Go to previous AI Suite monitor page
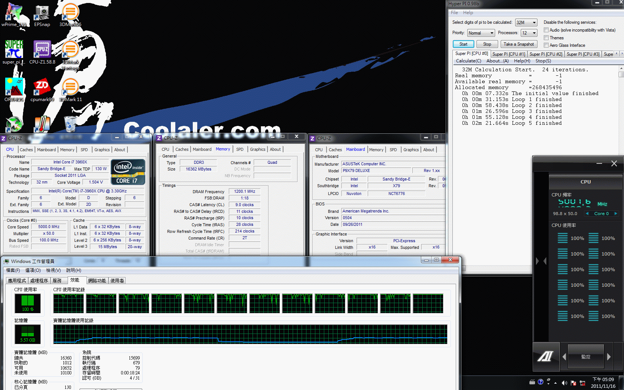The width and height of the screenshot is (624, 390). pyautogui.click(x=564, y=357)
